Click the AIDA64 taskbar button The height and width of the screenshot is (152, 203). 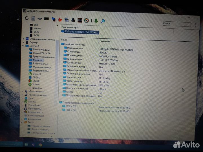tap(11, 144)
